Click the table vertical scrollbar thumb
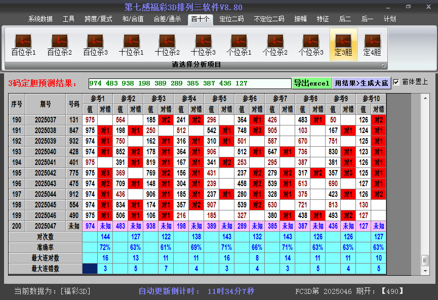Viewport: 438px width, 300px height. point(425,261)
